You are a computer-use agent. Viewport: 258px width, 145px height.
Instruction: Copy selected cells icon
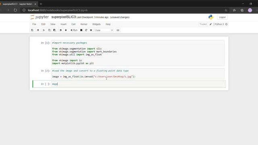point(49,30)
